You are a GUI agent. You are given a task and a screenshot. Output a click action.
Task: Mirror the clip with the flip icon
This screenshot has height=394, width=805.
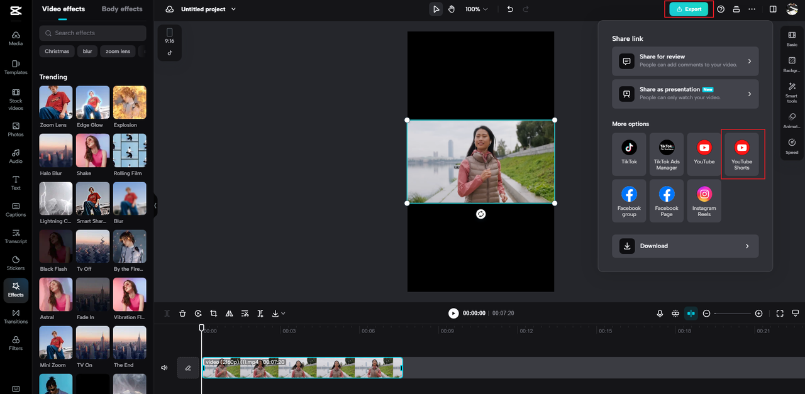[x=230, y=313]
